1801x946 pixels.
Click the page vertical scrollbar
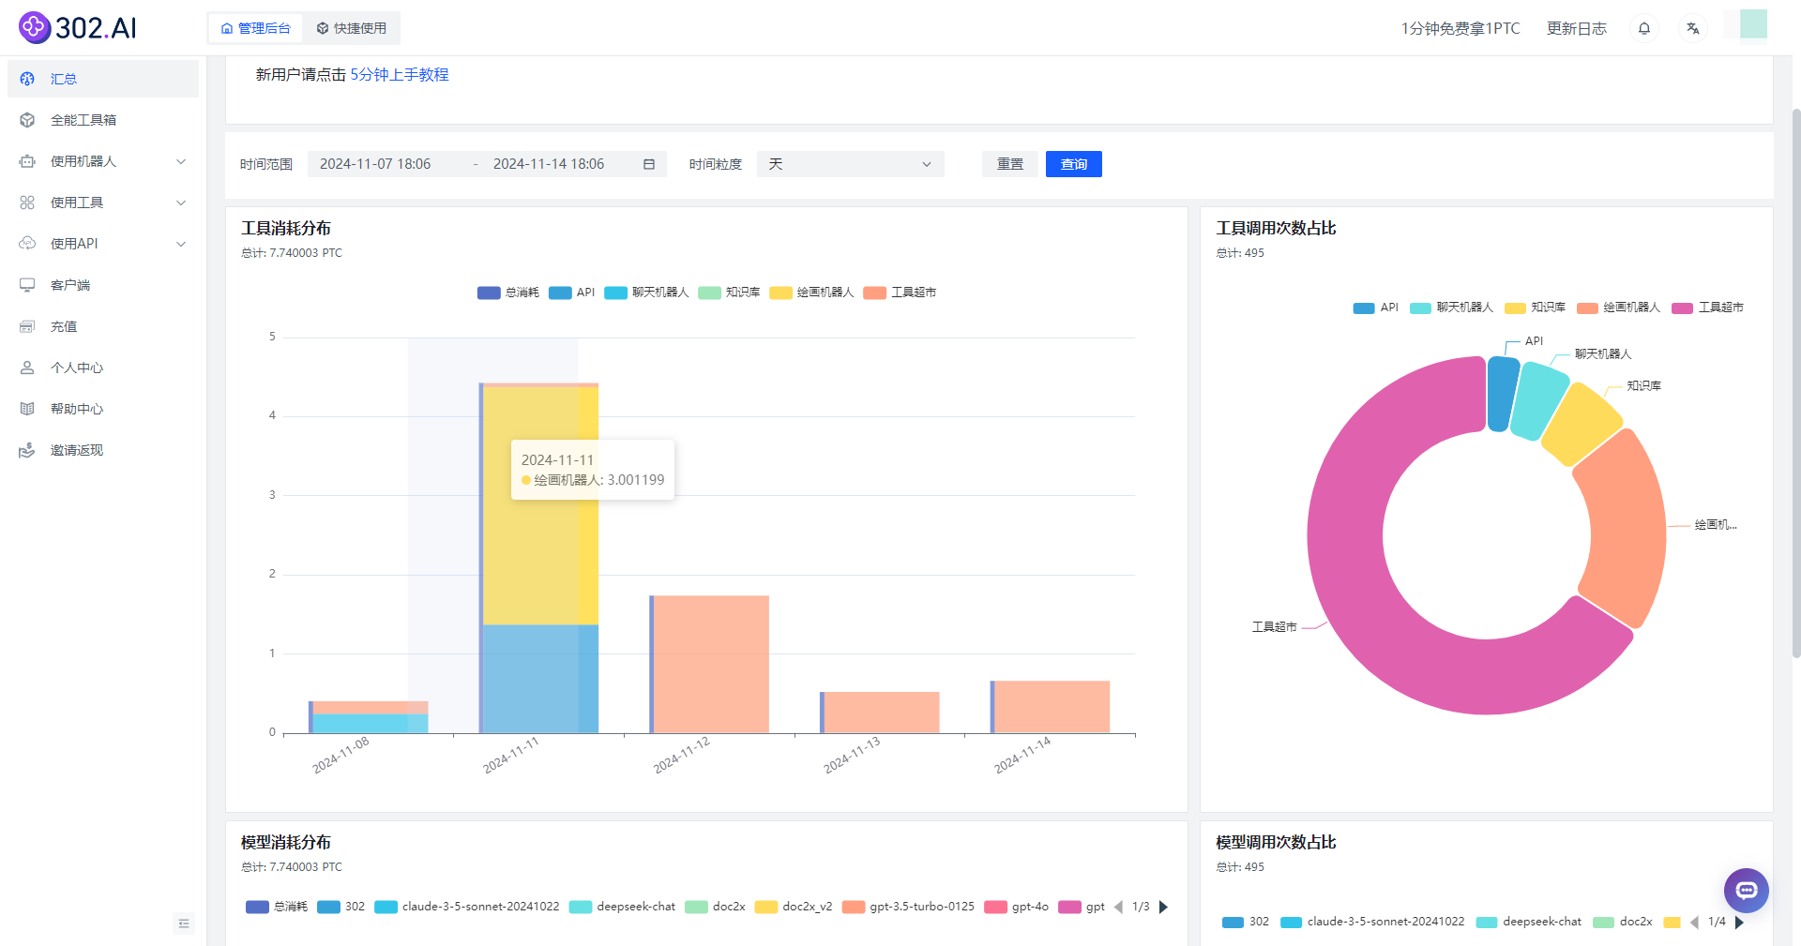click(x=1796, y=383)
